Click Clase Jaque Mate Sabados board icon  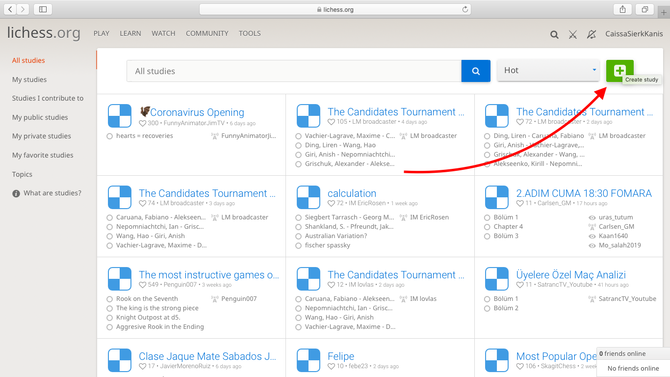pos(120,360)
